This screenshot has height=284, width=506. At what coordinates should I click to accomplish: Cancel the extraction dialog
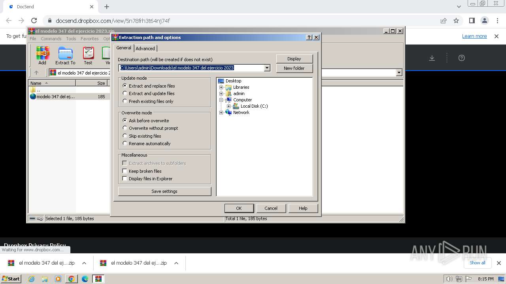click(x=271, y=208)
